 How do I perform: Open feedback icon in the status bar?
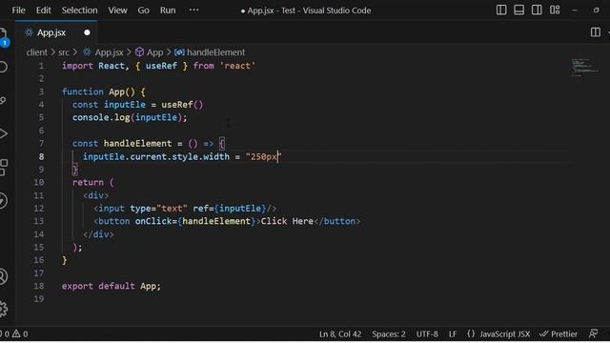coord(593,333)
